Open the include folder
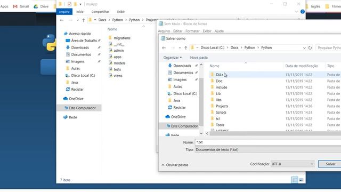 click(222, 87)
